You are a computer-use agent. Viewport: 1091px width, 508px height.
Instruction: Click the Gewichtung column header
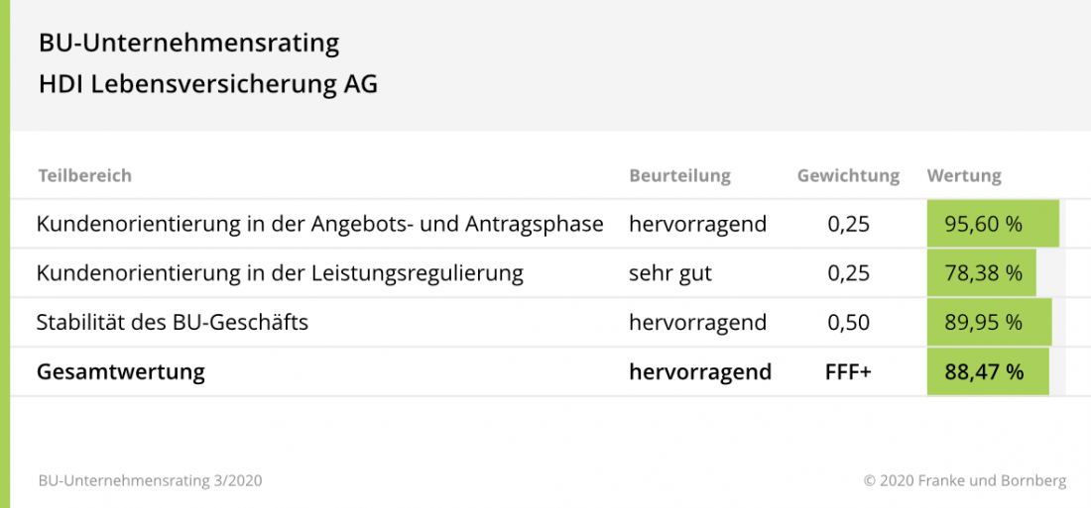pos(848,176)
